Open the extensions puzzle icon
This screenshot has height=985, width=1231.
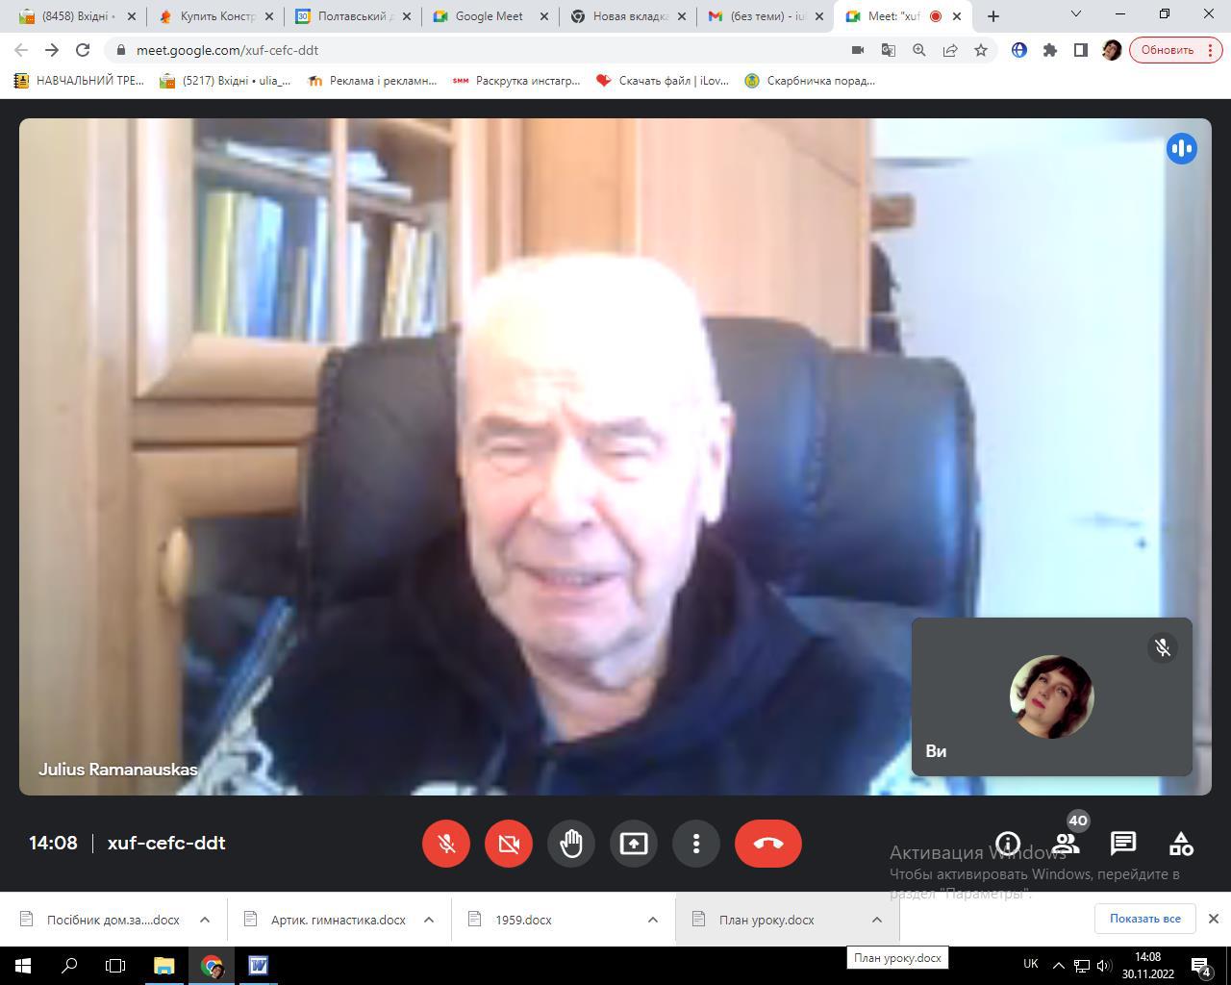pos(1050,50)
